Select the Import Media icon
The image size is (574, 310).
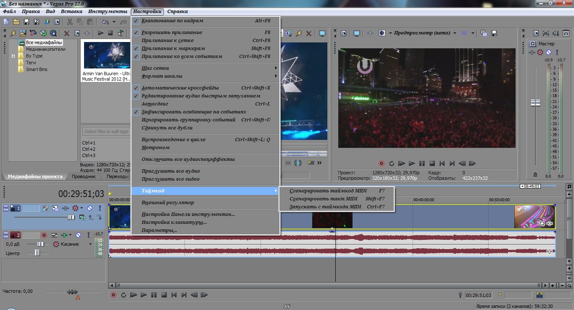point(23,32)
